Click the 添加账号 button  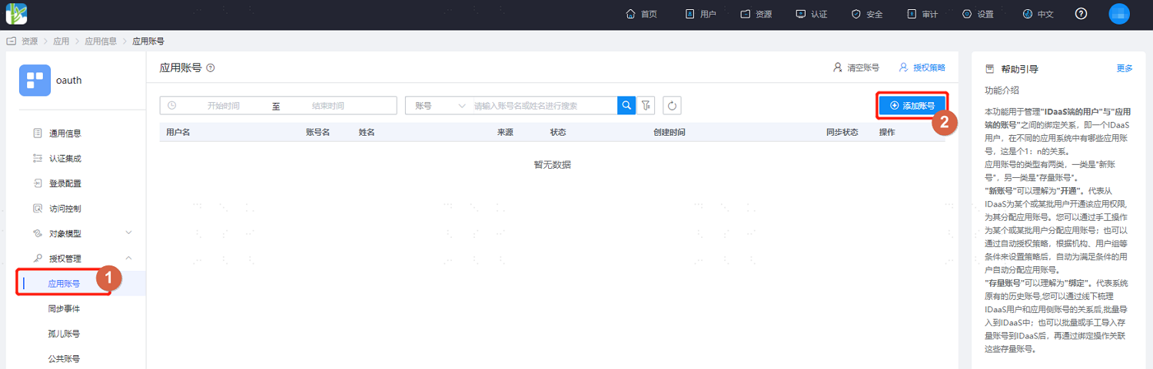coord(912,106)
